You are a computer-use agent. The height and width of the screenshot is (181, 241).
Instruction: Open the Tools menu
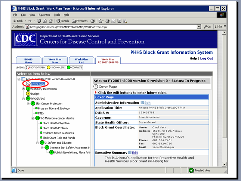click(57, 15)
